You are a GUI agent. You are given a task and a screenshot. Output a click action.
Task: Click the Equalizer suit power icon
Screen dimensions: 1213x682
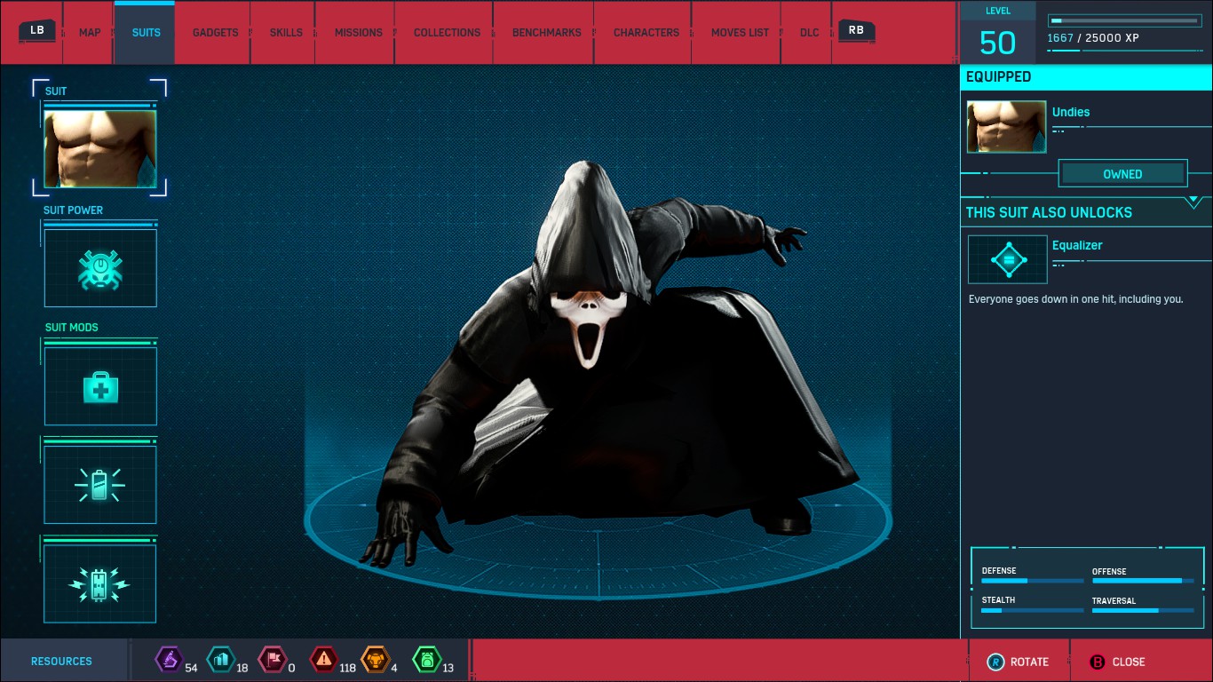pos(1007,259)
